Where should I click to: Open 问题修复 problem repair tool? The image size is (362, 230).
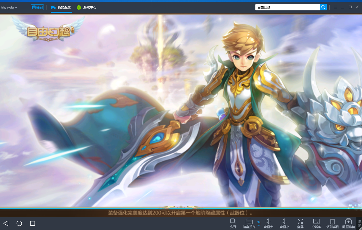(349, 223)
